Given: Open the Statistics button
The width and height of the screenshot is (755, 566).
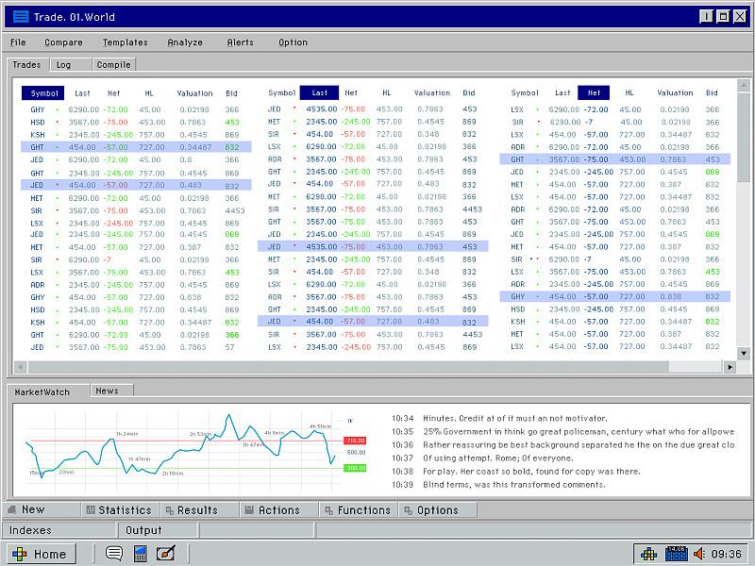Looking at the screenshot, I should pyautogui.click(x=120, y=510).
